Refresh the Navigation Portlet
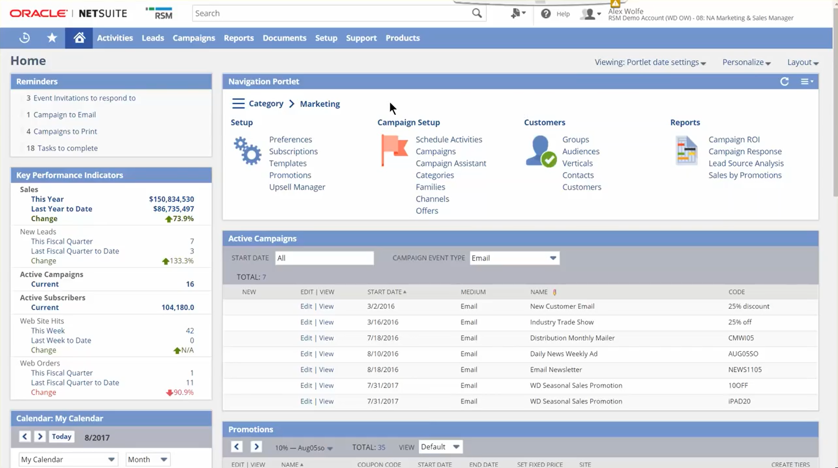 pos(784,82)
